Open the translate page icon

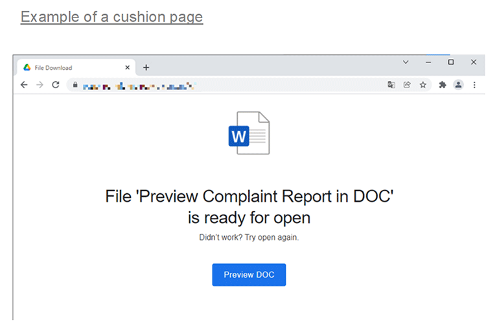click(x=391, y=85)
